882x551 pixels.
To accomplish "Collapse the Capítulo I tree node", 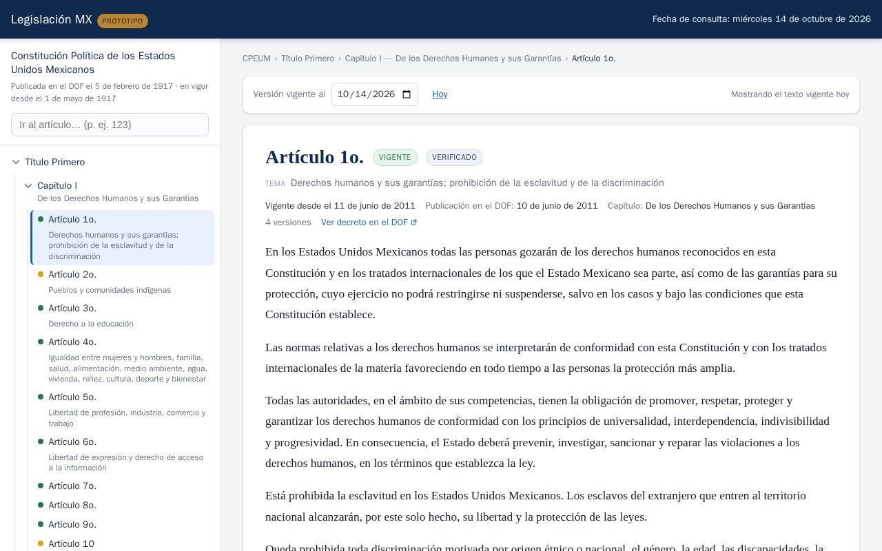I will click(28, 186).
